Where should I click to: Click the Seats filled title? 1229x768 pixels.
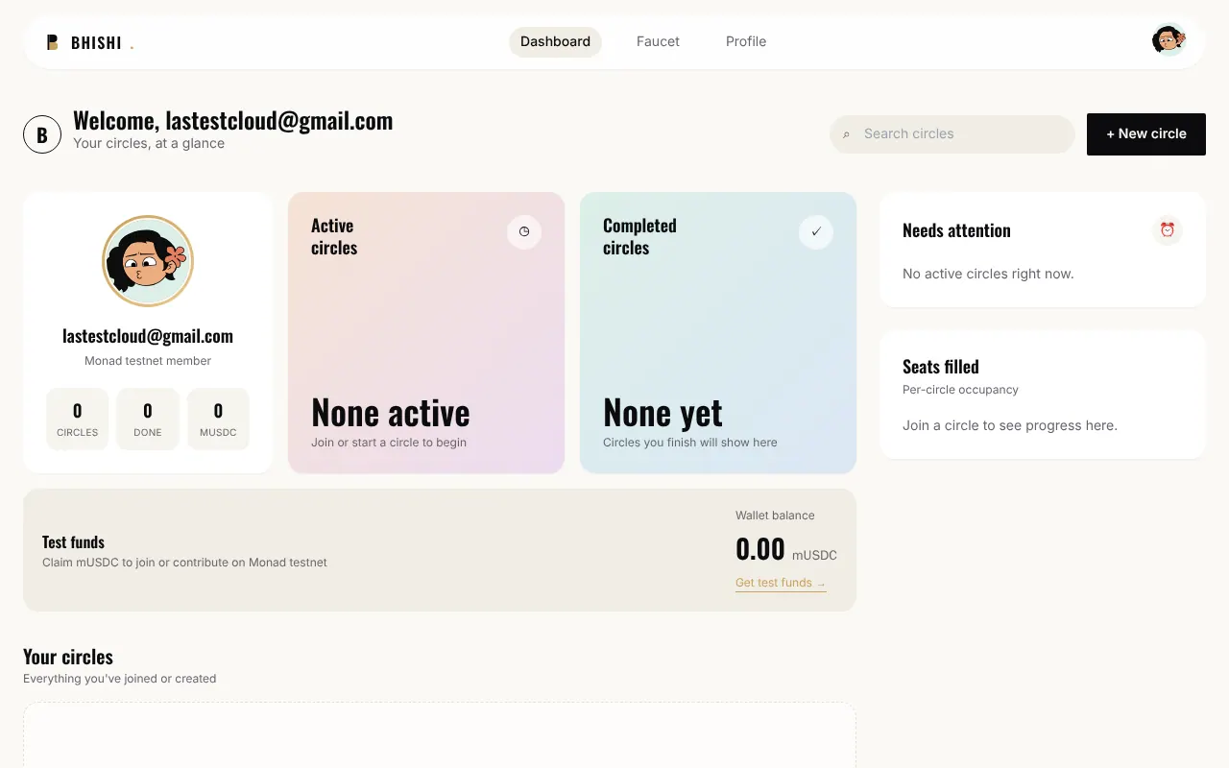(x=941, y=367)
